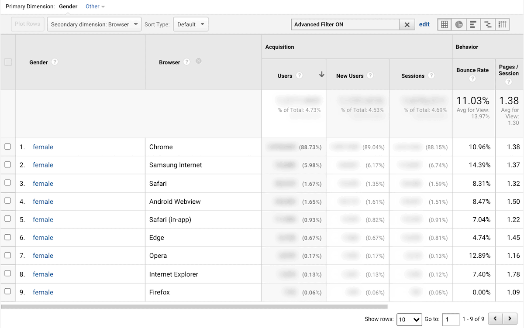Screen dimensions: 524x328
Task: Clear the advanced filter with X
Action: click(407, 25)
